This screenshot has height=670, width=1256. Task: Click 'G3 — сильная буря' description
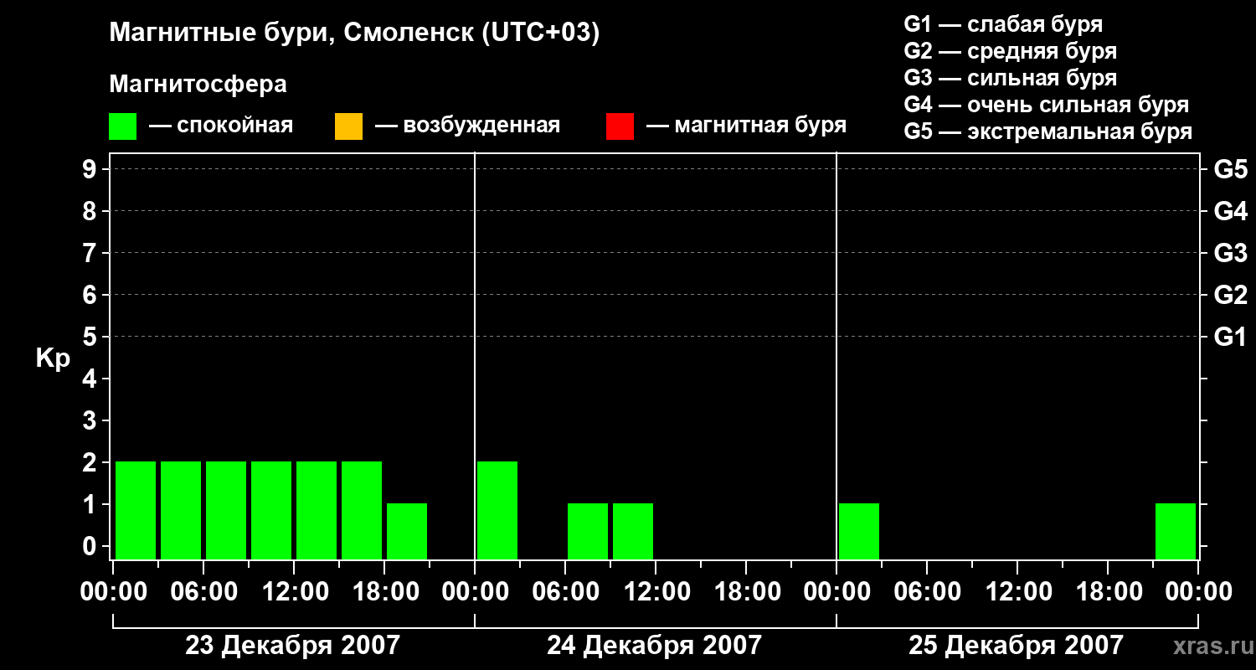point(1011,78)
